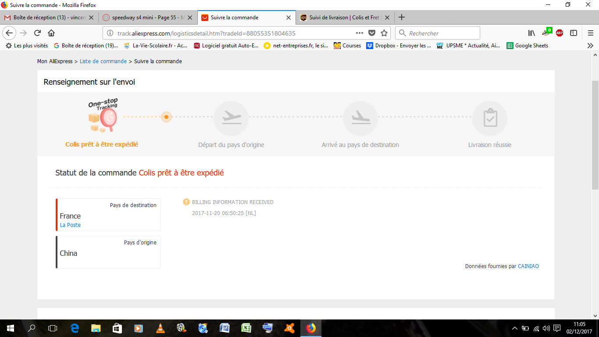599x337 pixels.
Task: Open Les plus visités bookmarks folder
Action: tap(27, 46)
